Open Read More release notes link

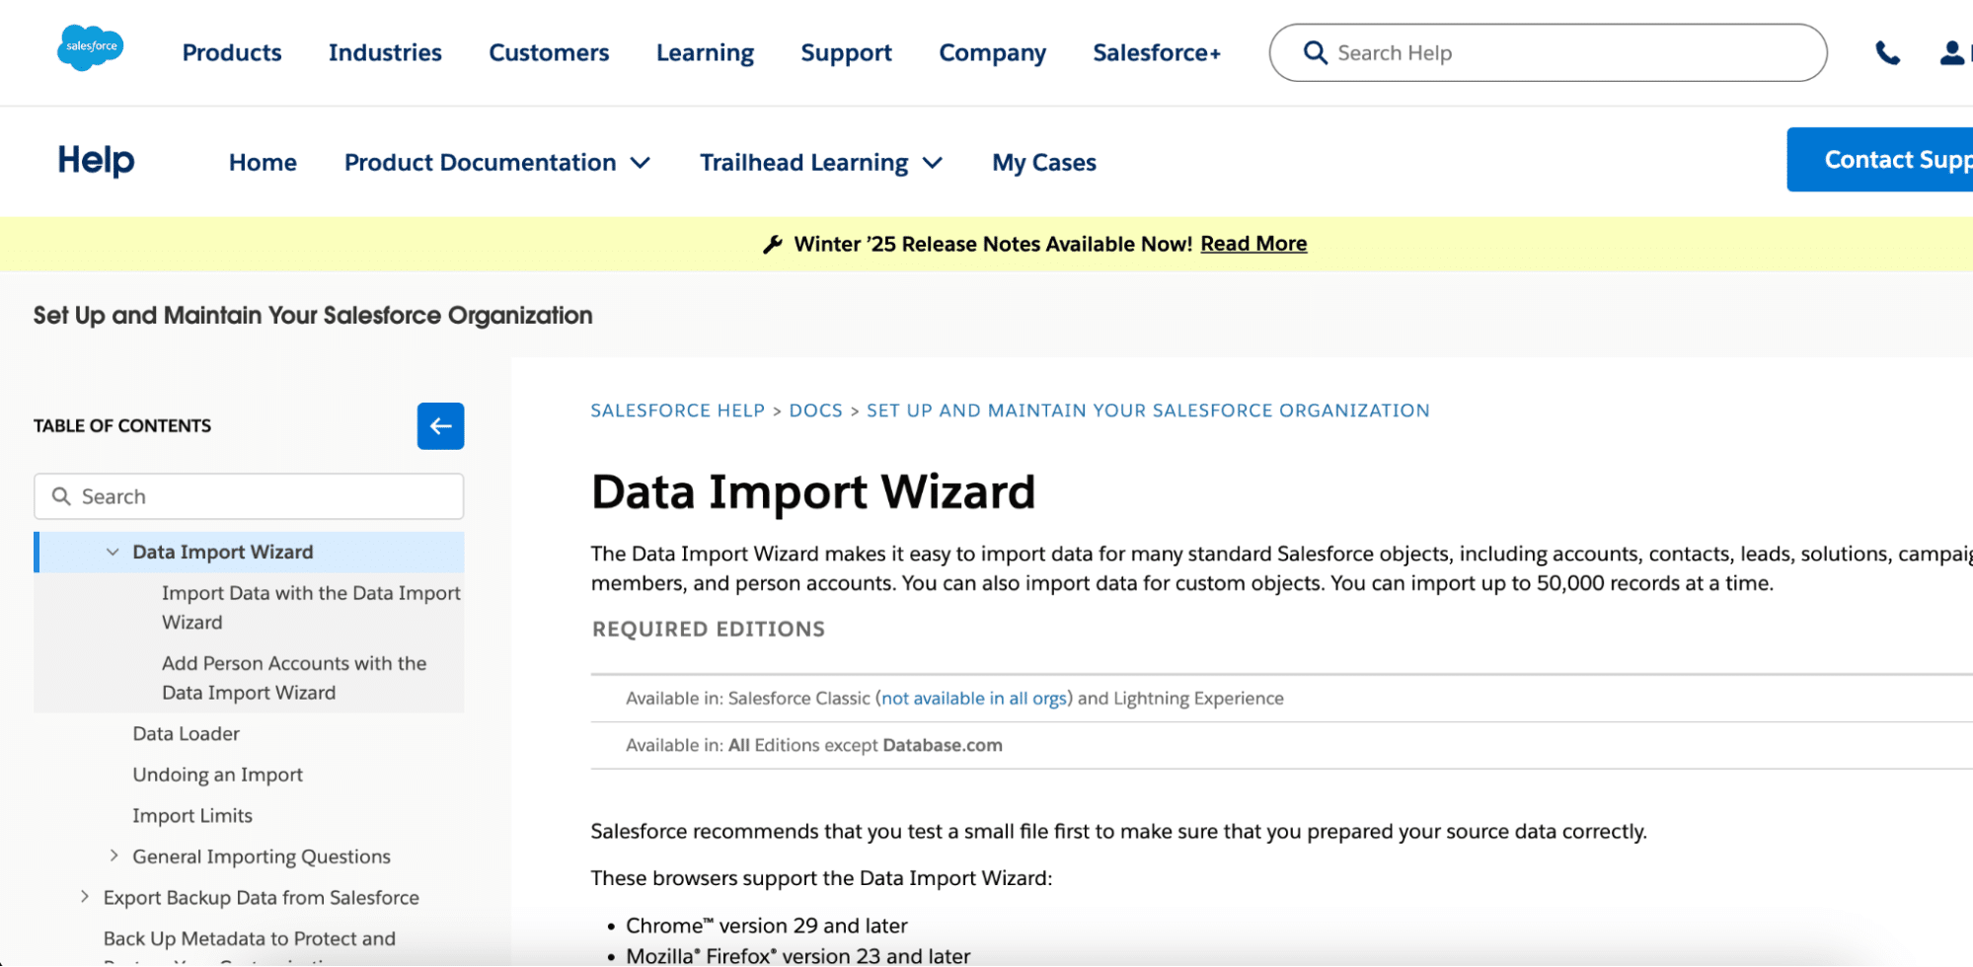click(x=1253, y=244)
